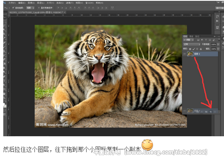Open the 类型 layer filter dropdown
This screenshot has height=160, width=224.
point(188,40)
